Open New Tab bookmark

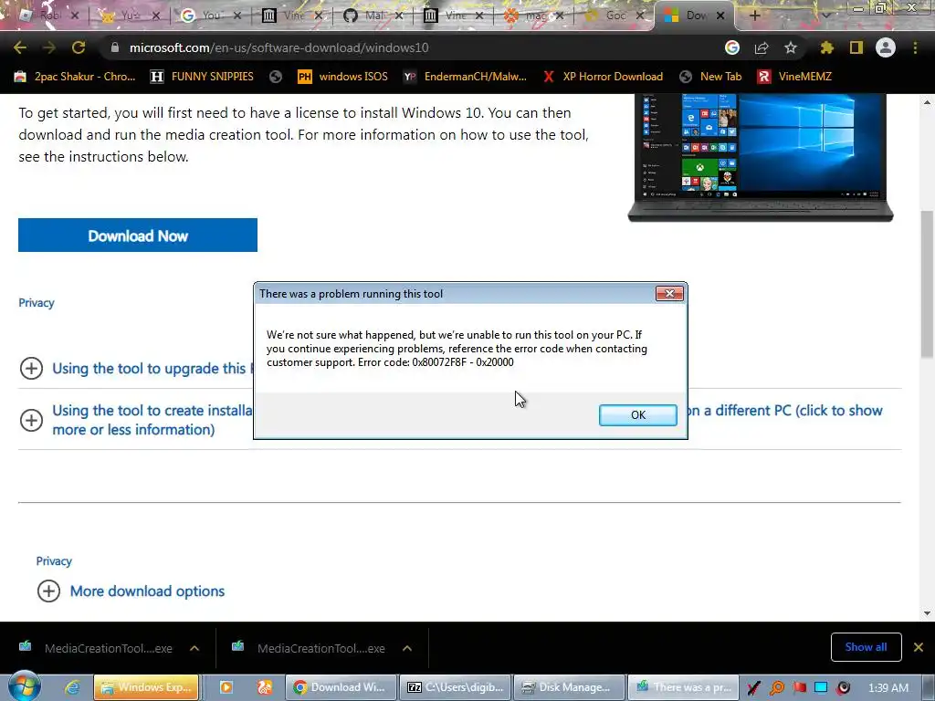(710, 77)
